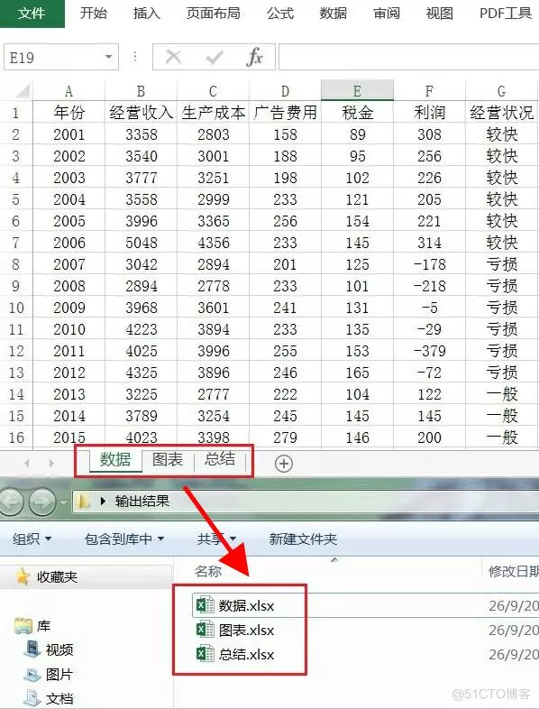539x709 pixels.
Task: Select column B header
Action: tap(141, 91)
